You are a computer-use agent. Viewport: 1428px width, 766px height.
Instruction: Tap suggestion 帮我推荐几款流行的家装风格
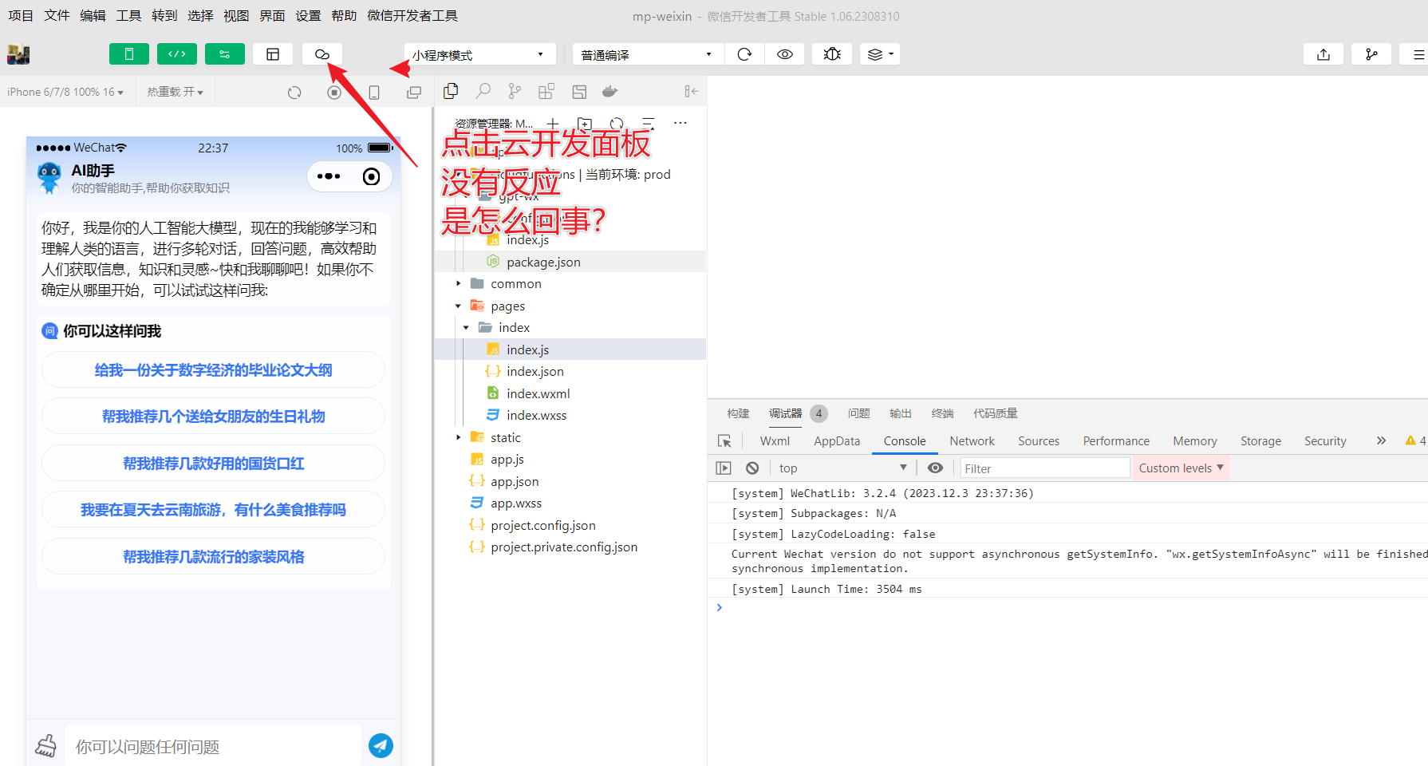pos(213,556)
